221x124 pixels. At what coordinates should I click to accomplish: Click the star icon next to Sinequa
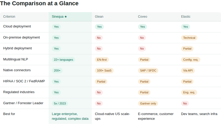(x=66, y=17)
